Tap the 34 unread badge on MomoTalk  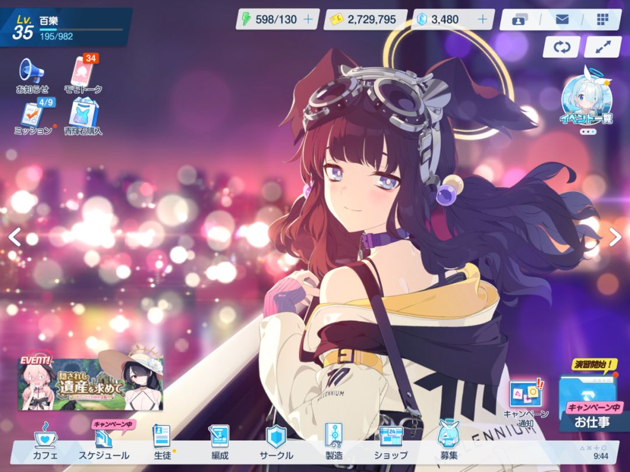(x=91, y=59)
